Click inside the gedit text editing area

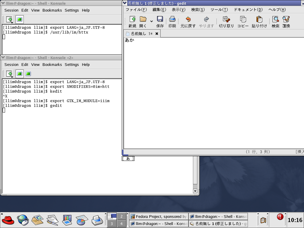coord(213,93)
